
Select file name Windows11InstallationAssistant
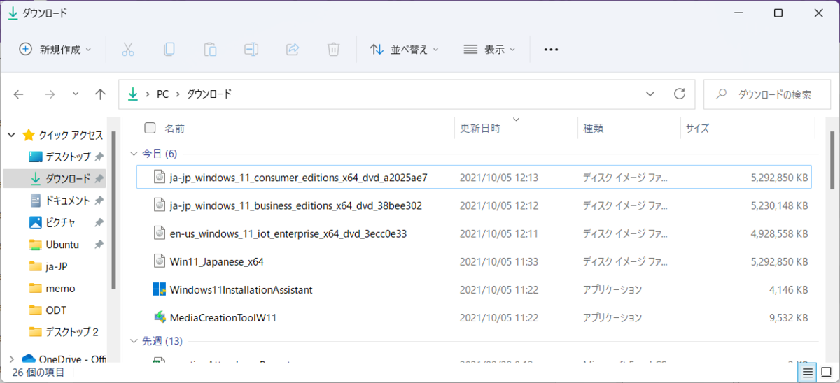(241, 289)
